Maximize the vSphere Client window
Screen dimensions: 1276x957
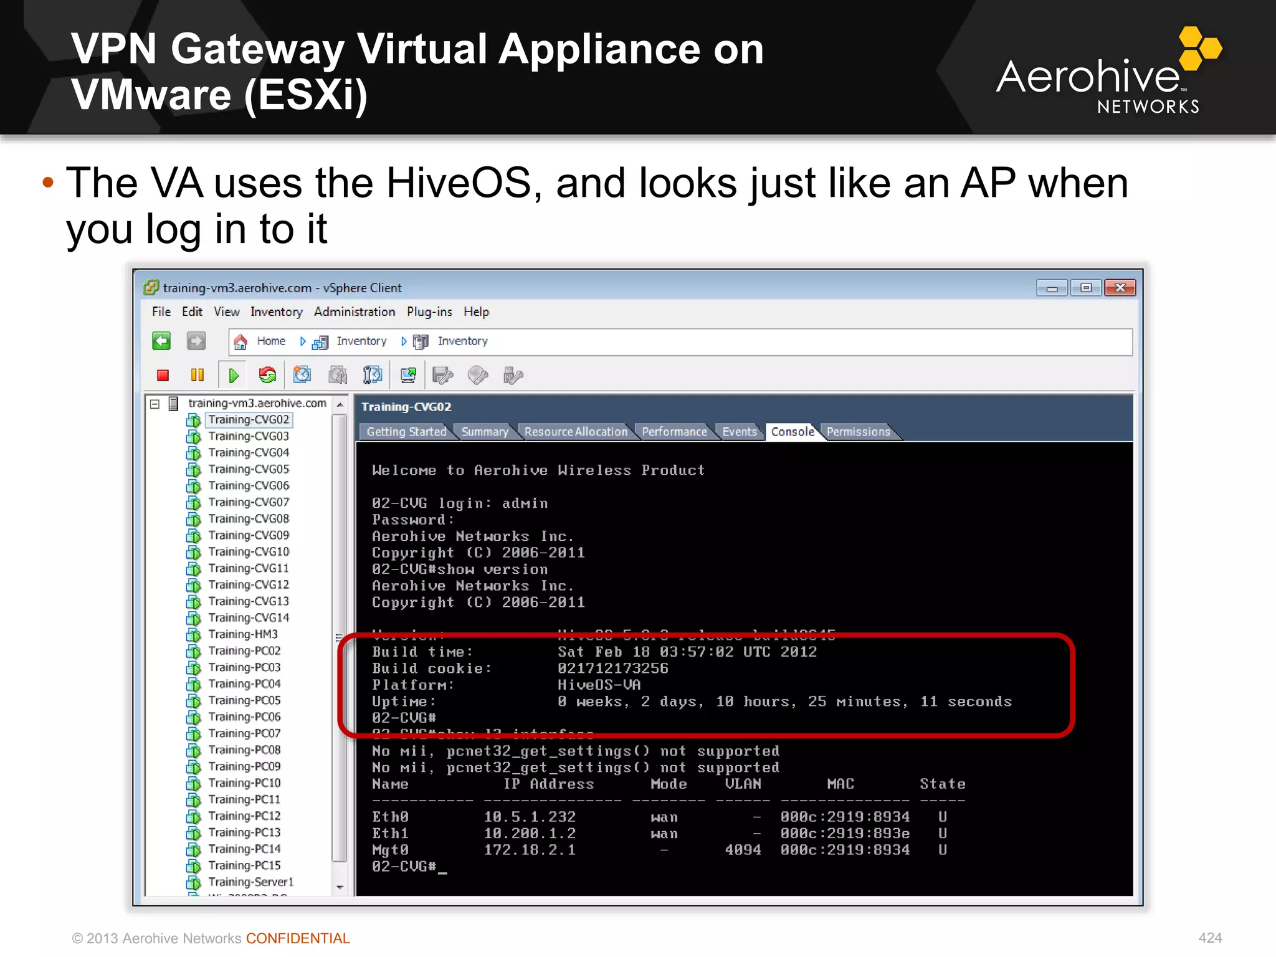[1086, 288]
